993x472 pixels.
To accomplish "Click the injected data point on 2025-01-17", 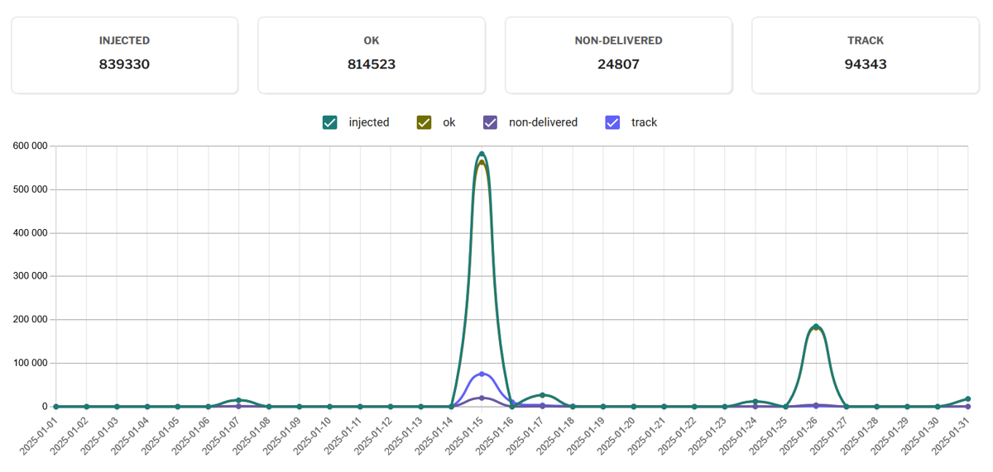I will tap(542, 395).
